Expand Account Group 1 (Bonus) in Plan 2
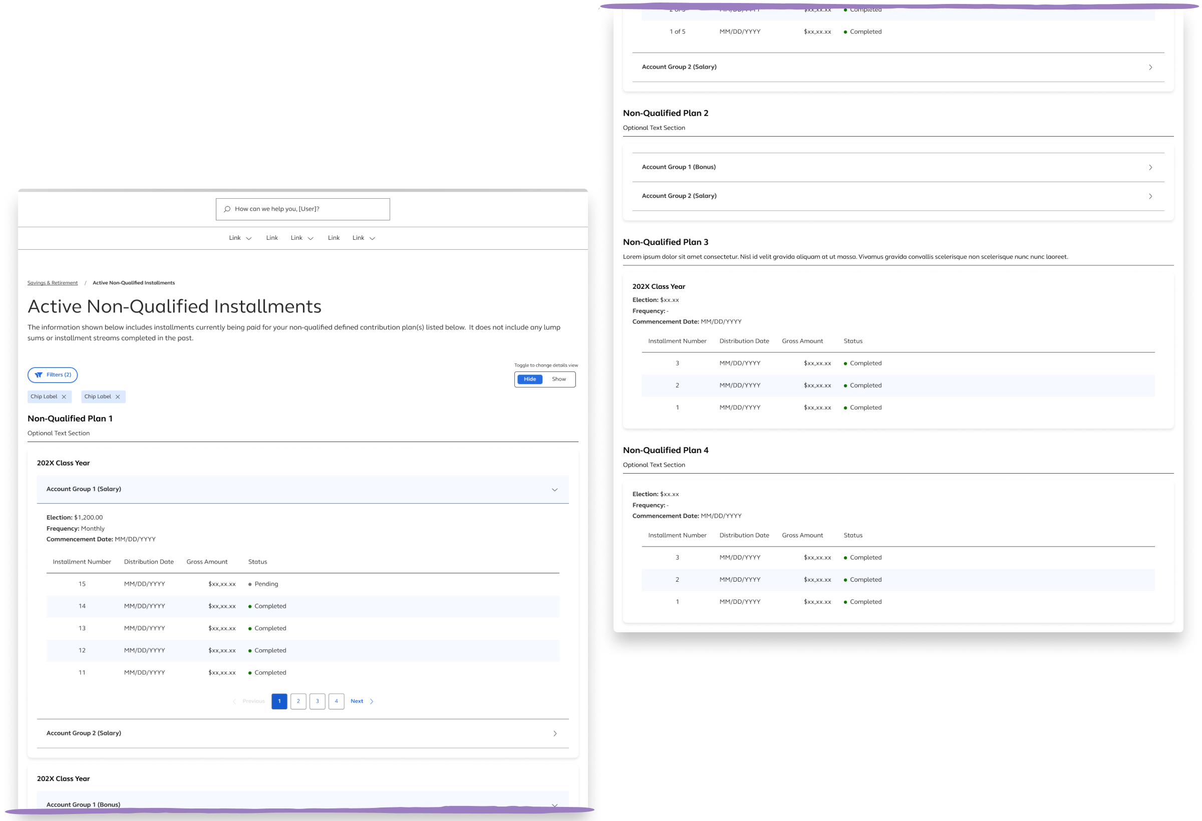The width and height of the screenshot is (1202, 821). [1150, 167]
